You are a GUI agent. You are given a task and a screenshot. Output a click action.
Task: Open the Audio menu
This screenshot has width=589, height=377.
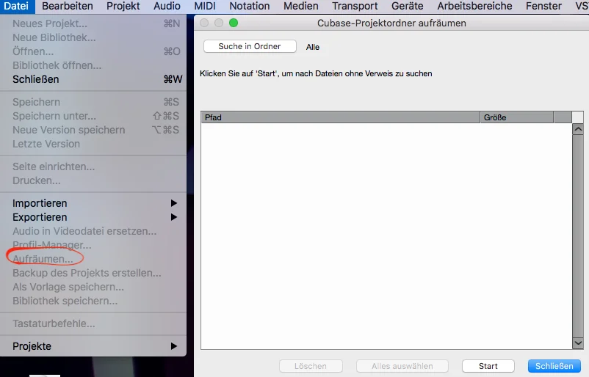[x=167, y=6]
